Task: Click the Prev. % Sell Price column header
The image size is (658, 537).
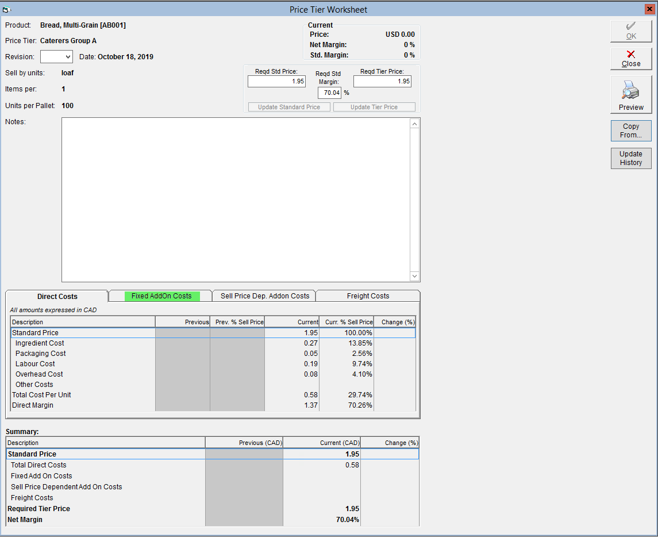Action: (237, 322)
